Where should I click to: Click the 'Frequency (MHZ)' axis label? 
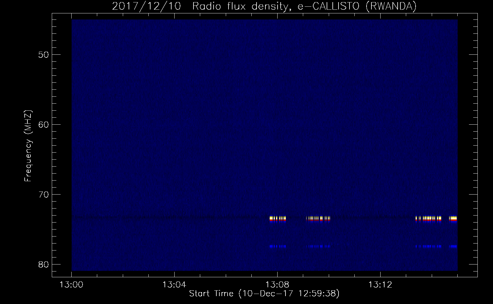(28, 146)
